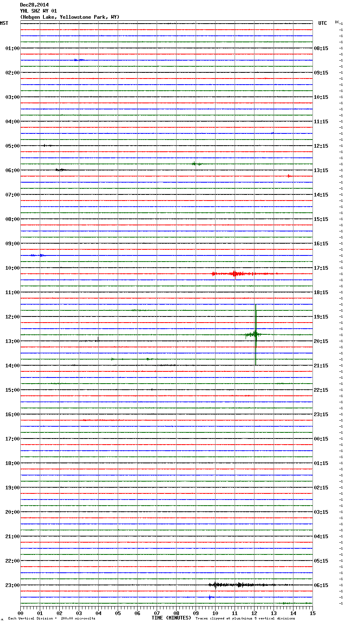
Task: Click the Dec28,2014 date header
Action: 34,5
